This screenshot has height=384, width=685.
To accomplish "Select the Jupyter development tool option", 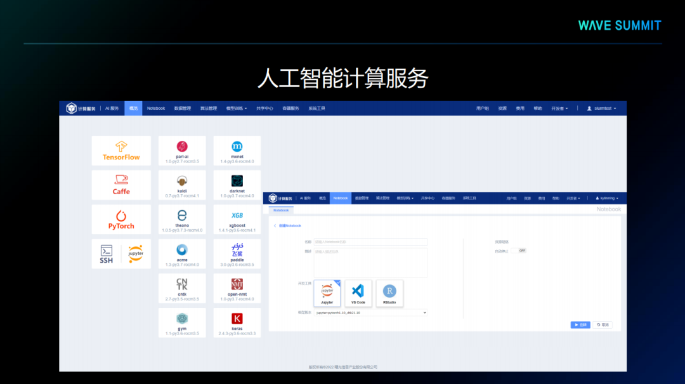I will (327, 293).
